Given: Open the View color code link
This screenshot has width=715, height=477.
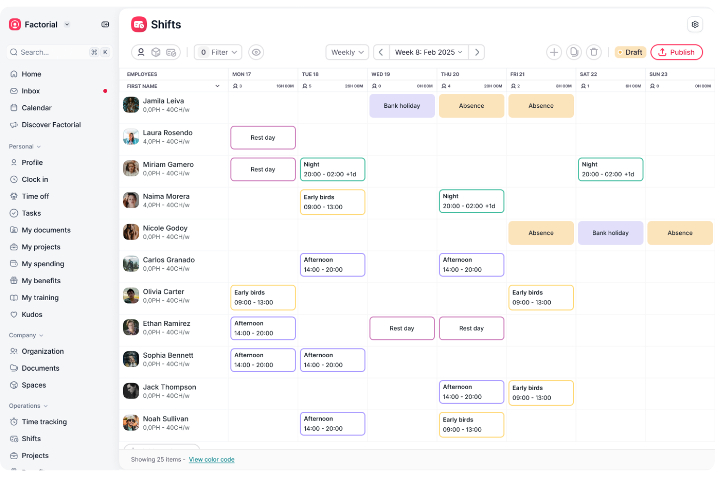Looking at the screenshot, I should (x=212, y=460).
